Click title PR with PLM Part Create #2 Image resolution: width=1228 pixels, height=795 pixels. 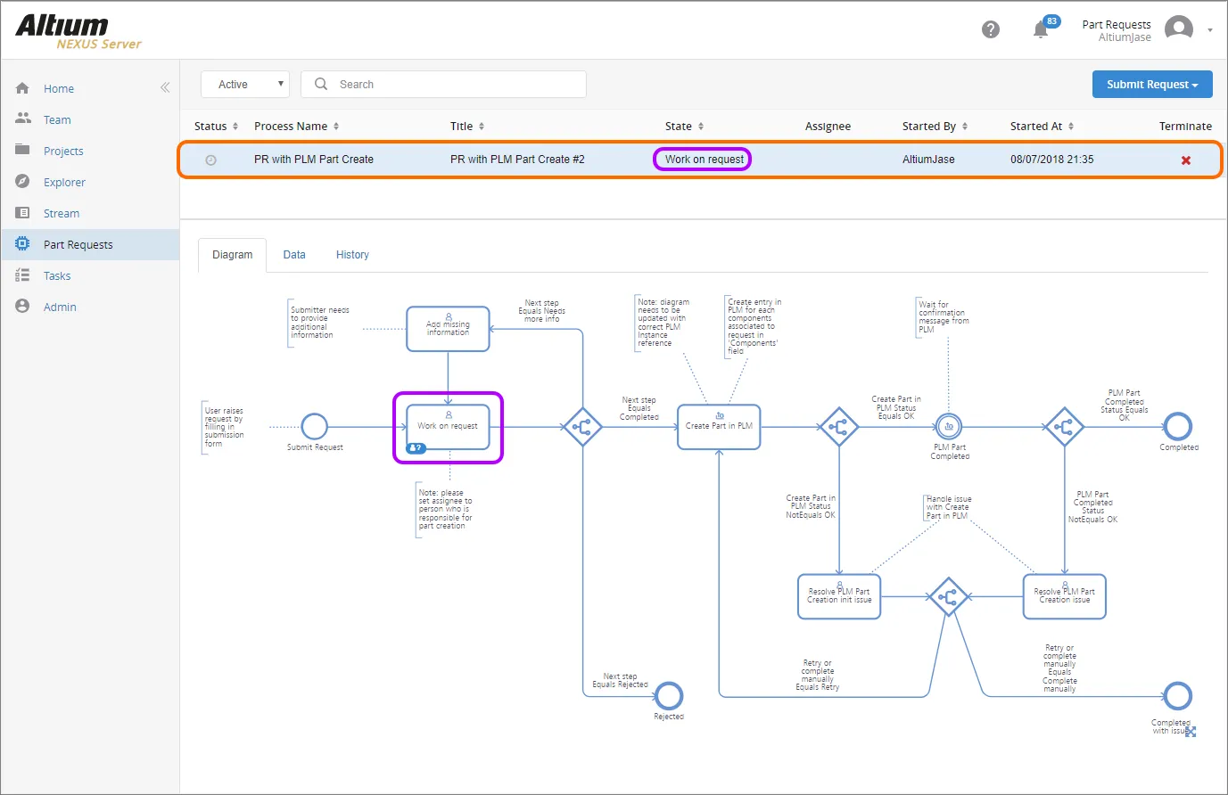pos(517,160)
